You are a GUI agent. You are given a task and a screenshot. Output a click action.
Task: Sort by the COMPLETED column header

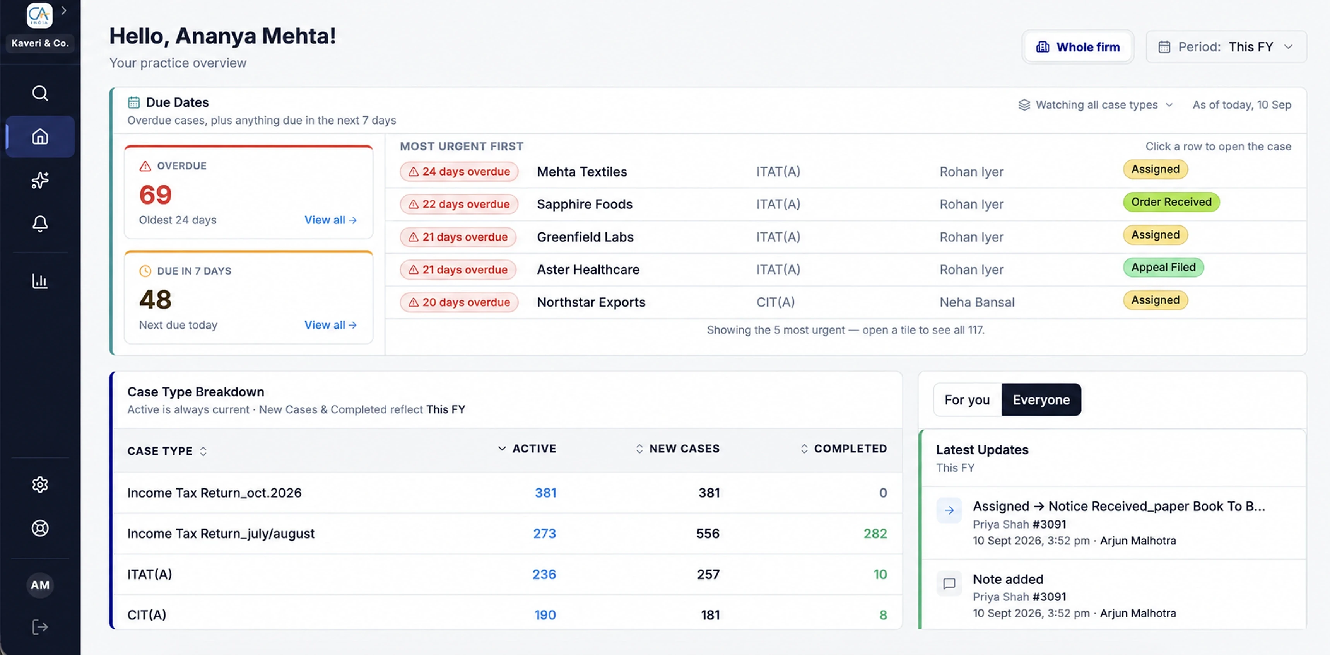pos(844,448)
